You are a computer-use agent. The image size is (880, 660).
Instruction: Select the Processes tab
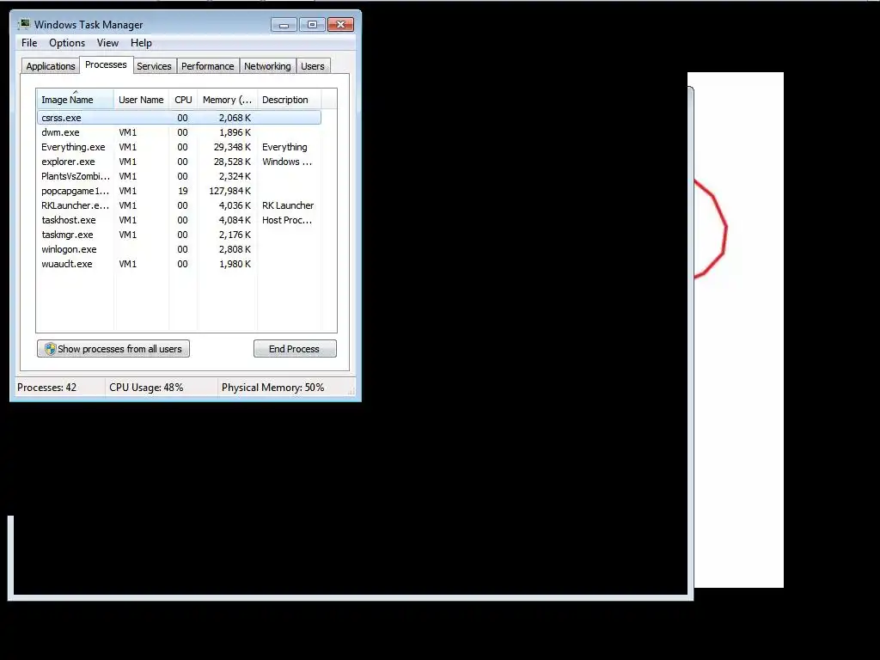(x=106, y=64)
